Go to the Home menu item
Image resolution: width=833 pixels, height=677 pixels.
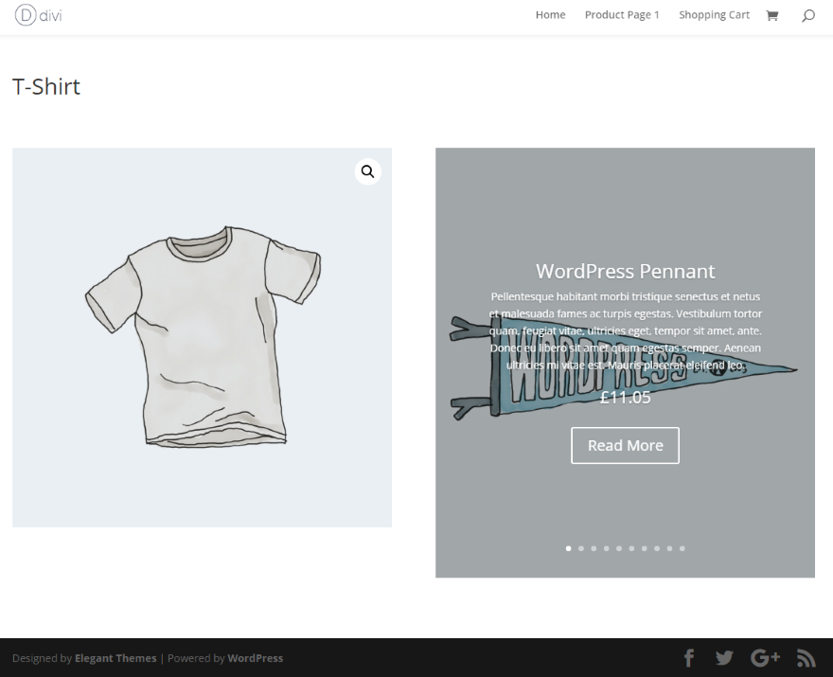coord(550,15)
